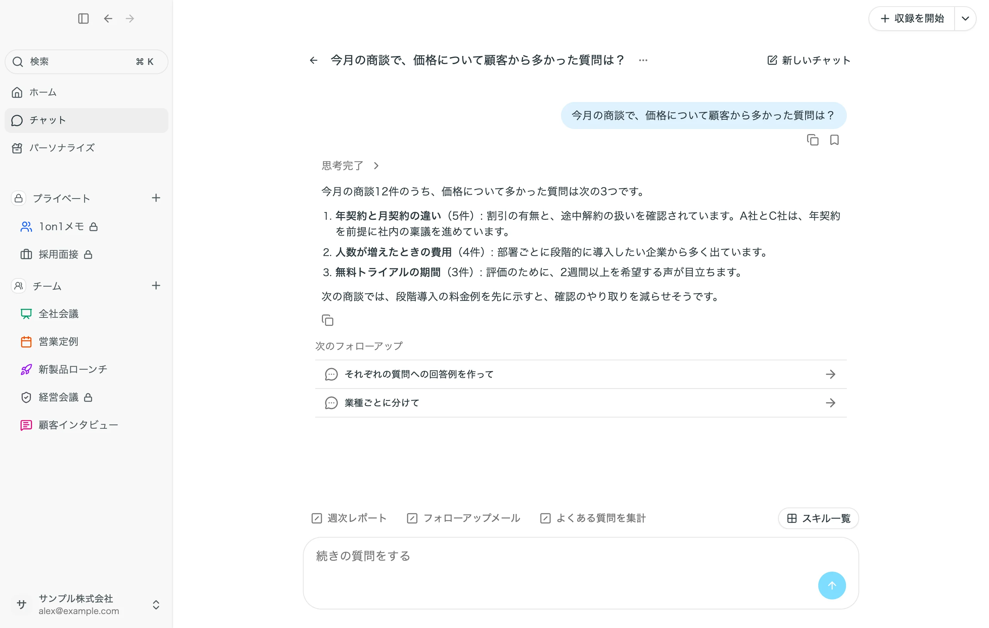Screen dimensions: 989x628
Task: Click the arrow on 業種ごとに分けて row
Action: click(x=831, y=403)
